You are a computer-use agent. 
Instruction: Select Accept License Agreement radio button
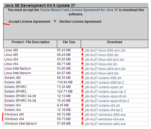(5, 21)
